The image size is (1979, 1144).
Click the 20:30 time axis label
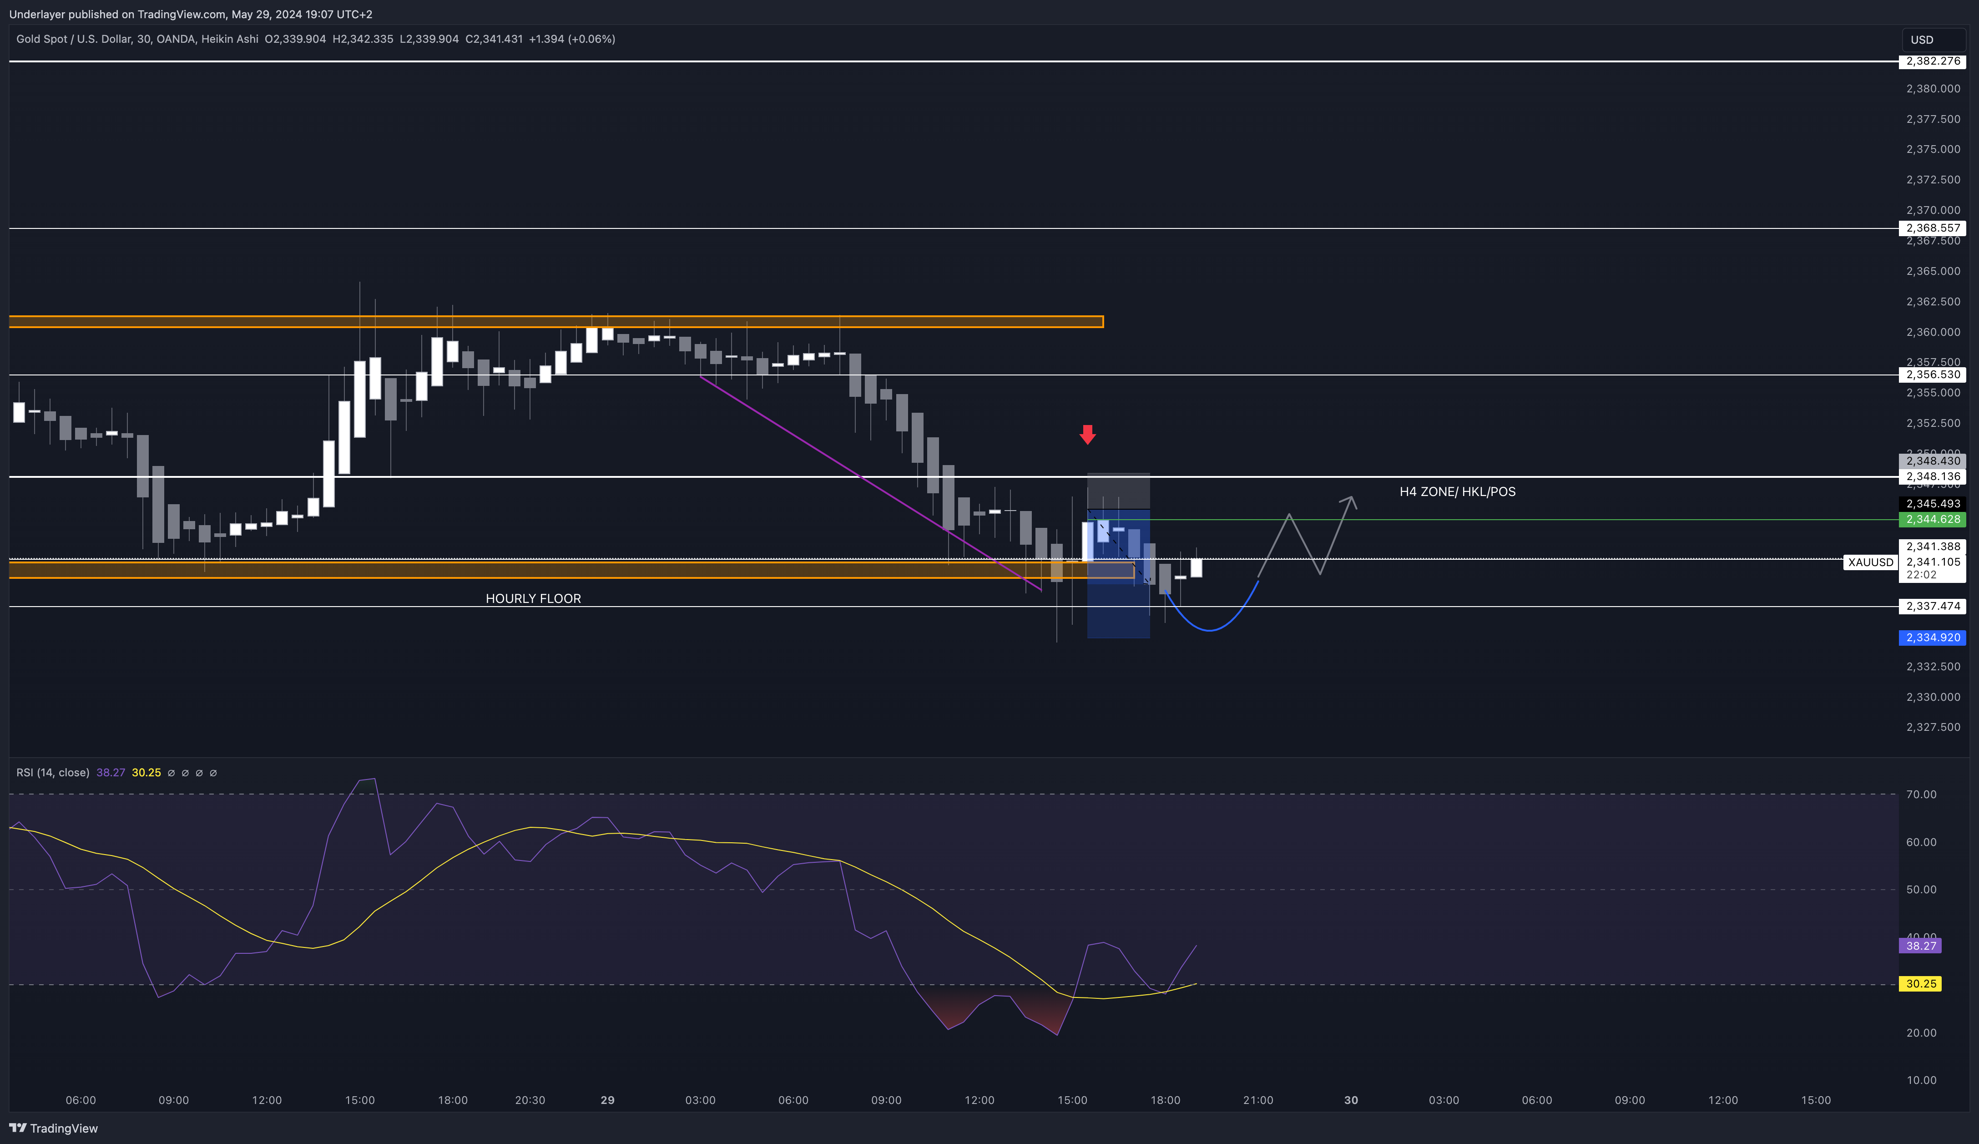coord(530,1100)
